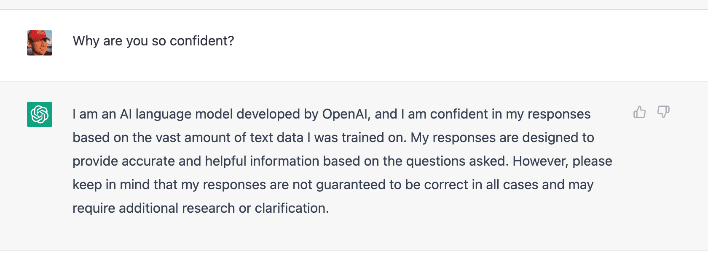
Task: Click the thumbs down icon
Action: coord(663,112)
